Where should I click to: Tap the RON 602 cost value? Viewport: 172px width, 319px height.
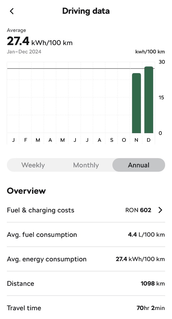pyautogui.click(x=138, y=210)
